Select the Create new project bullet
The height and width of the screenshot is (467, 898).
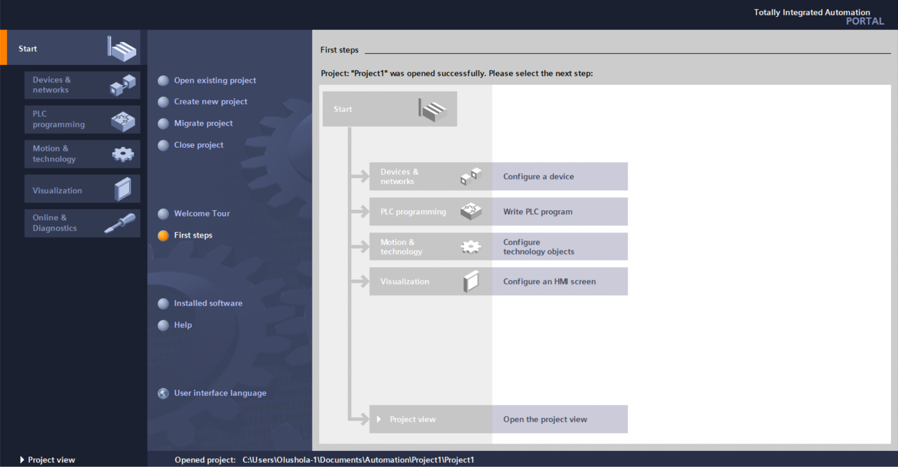(x=163, y=102)
